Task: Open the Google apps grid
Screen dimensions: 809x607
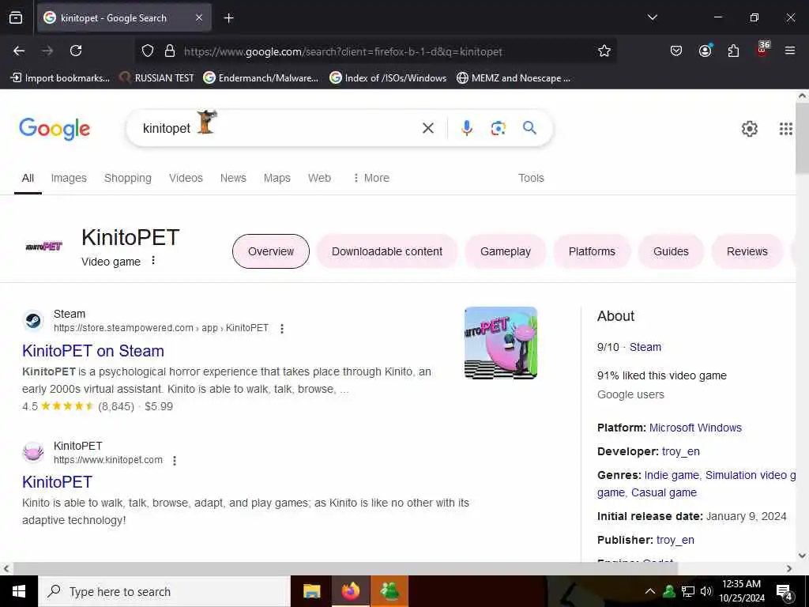Action: [x=785, y=129]
